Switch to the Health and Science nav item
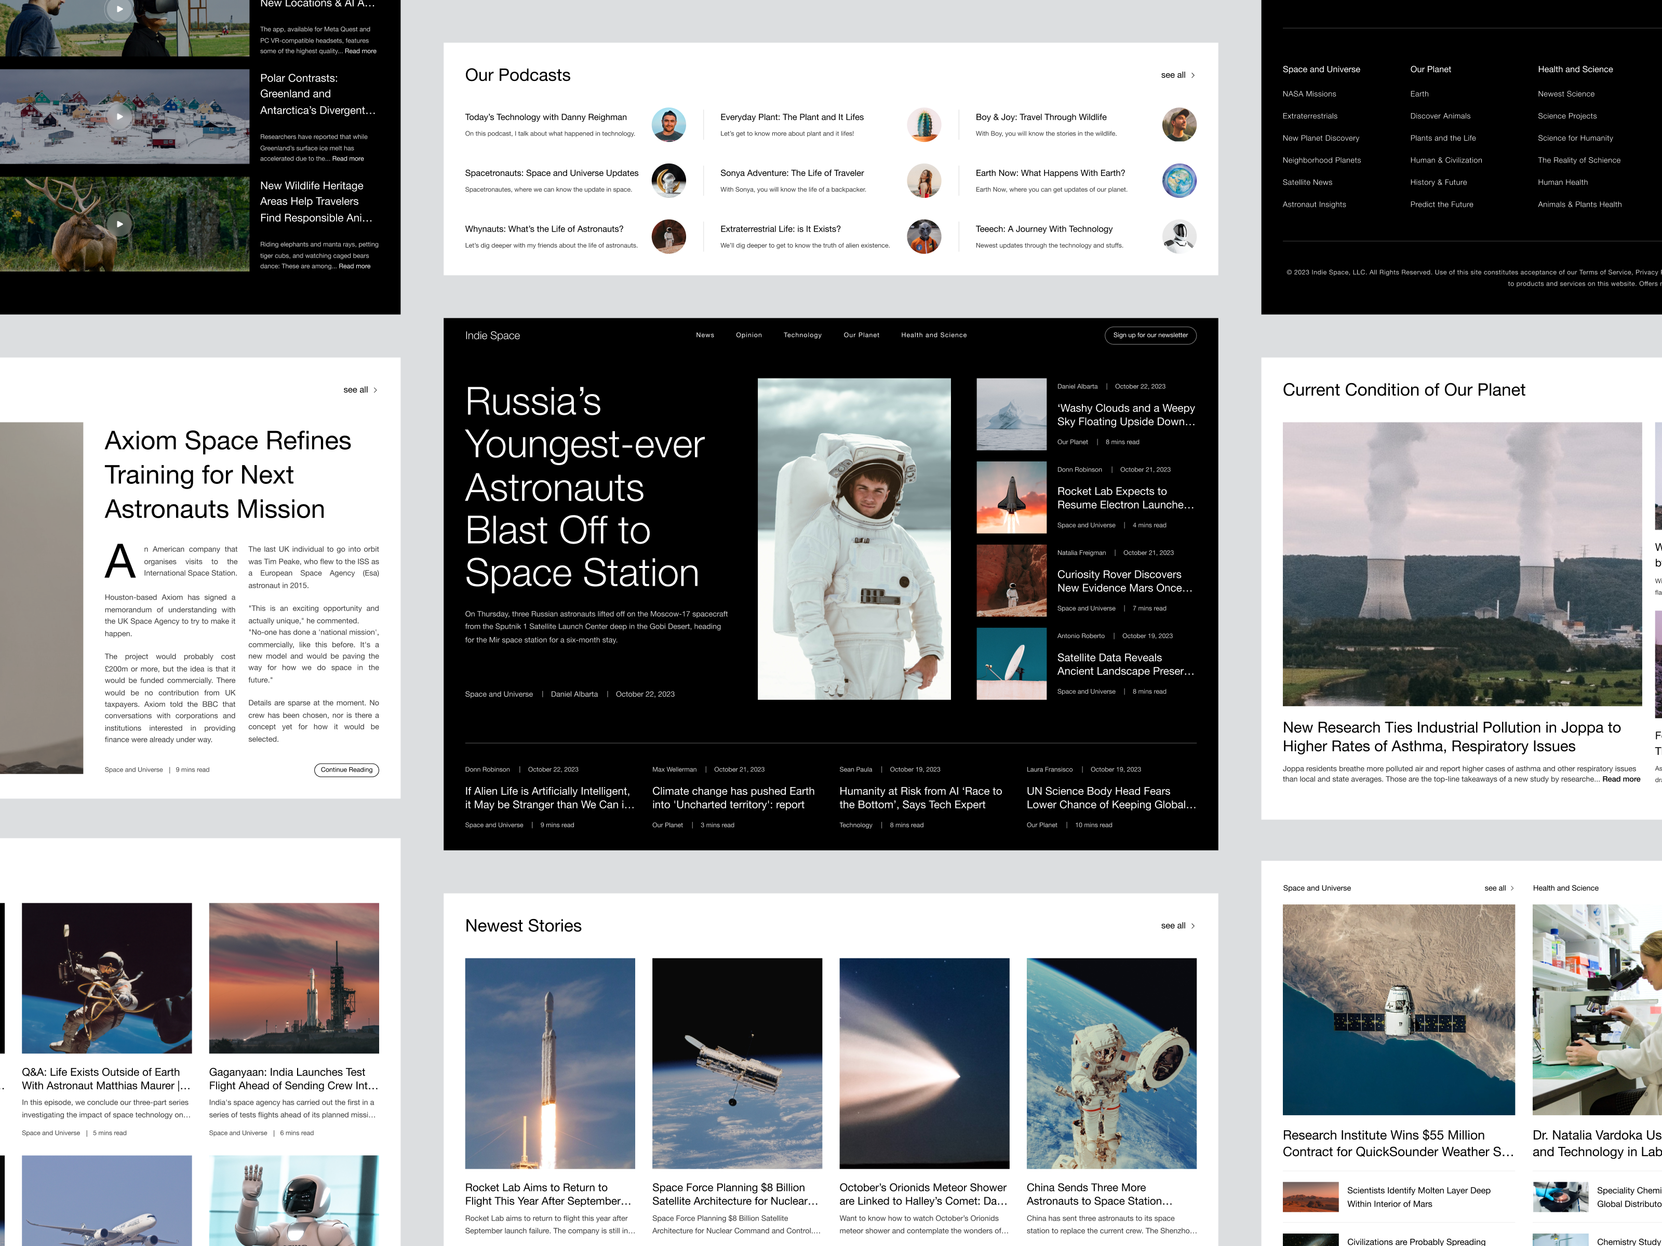The image size is (1662, 1246). [935, 335]
